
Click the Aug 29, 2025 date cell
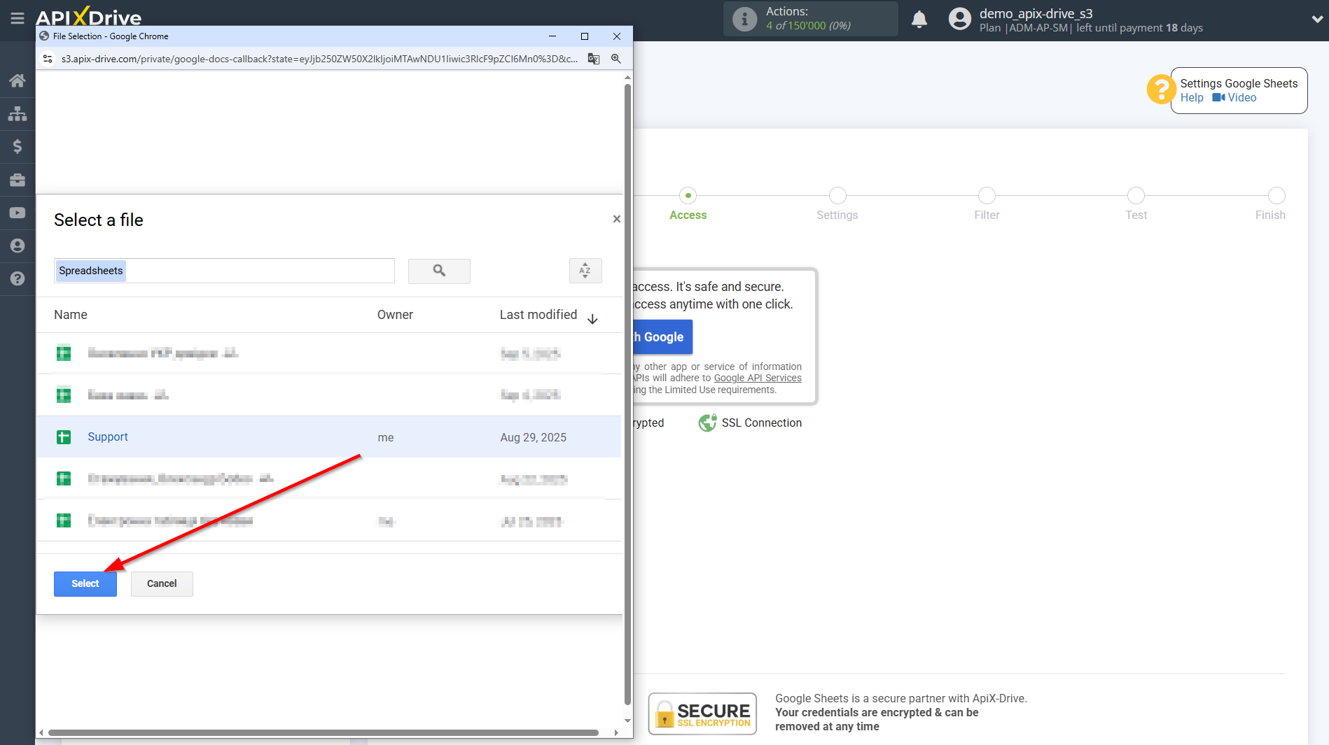click(534, 437)
